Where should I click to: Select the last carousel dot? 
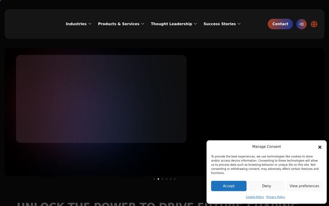pos(175,179)
